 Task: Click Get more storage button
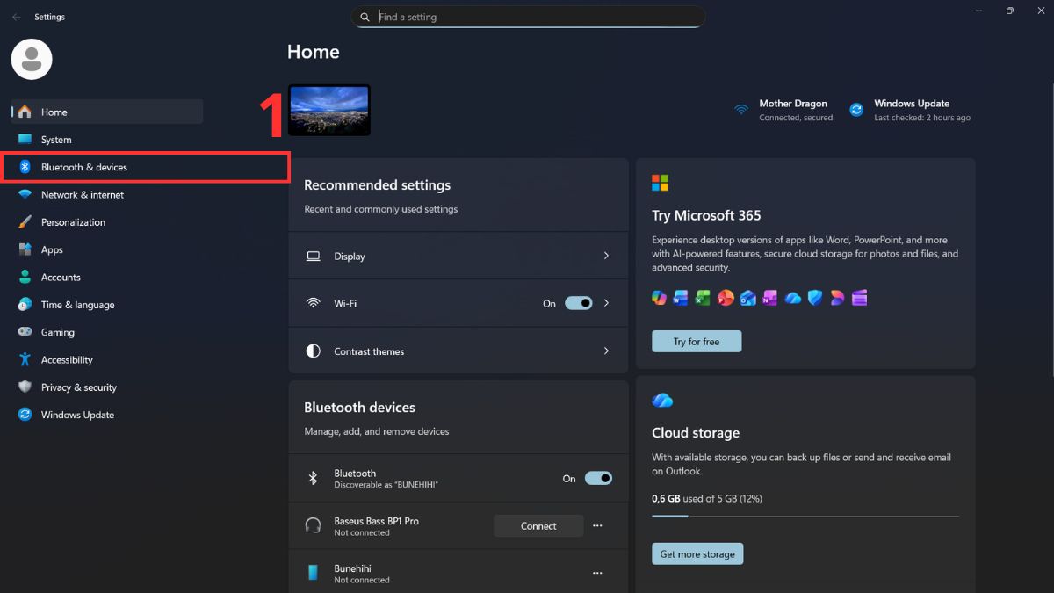[x=697, y=553]
